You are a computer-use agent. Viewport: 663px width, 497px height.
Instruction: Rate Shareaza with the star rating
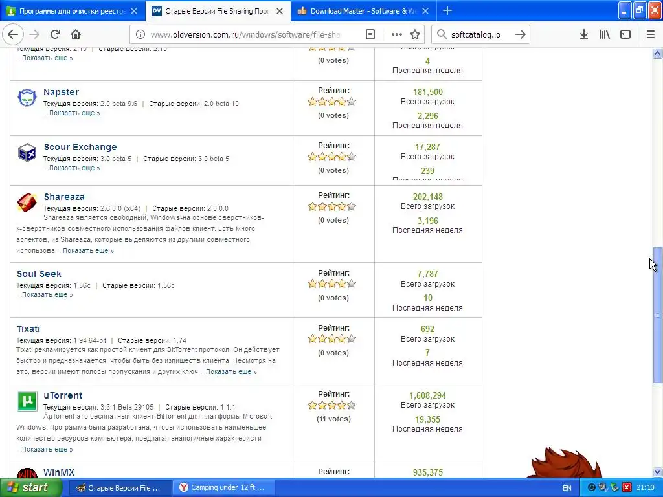tap(332, 206)
